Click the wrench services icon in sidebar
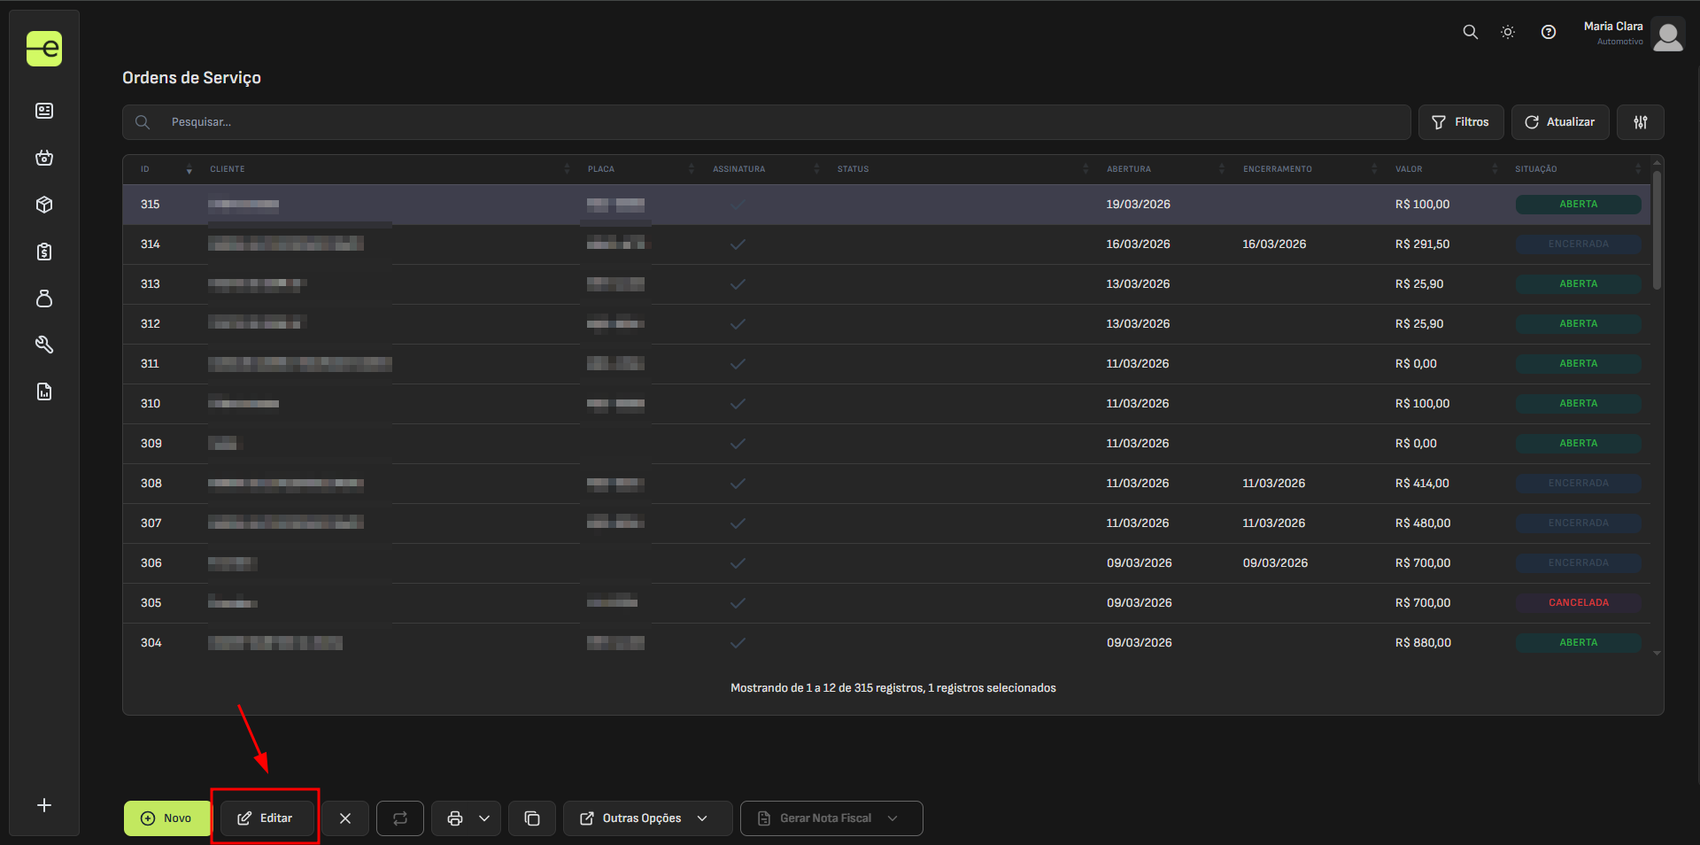 pos(44,345)
